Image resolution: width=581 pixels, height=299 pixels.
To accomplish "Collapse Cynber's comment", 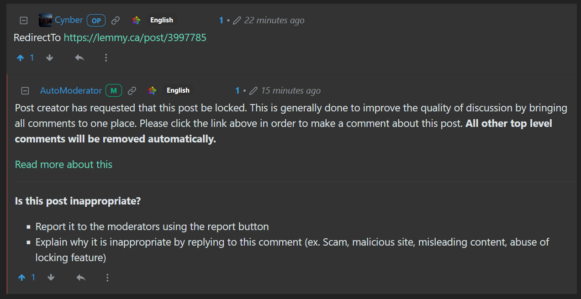I will pos(24,21).
